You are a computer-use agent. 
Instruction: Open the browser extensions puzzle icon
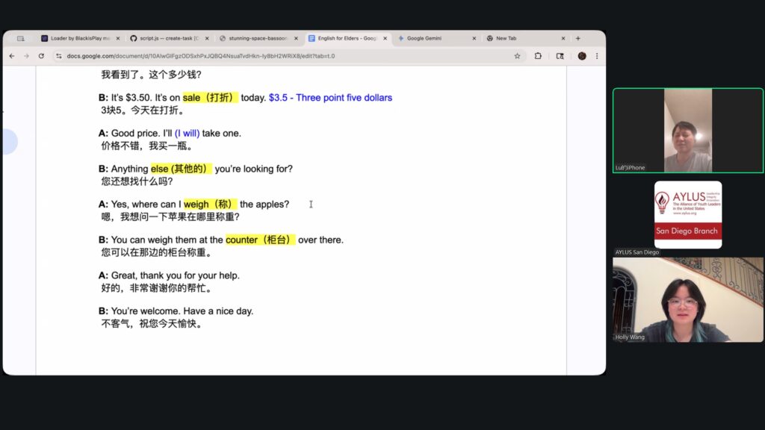[538, 56]
